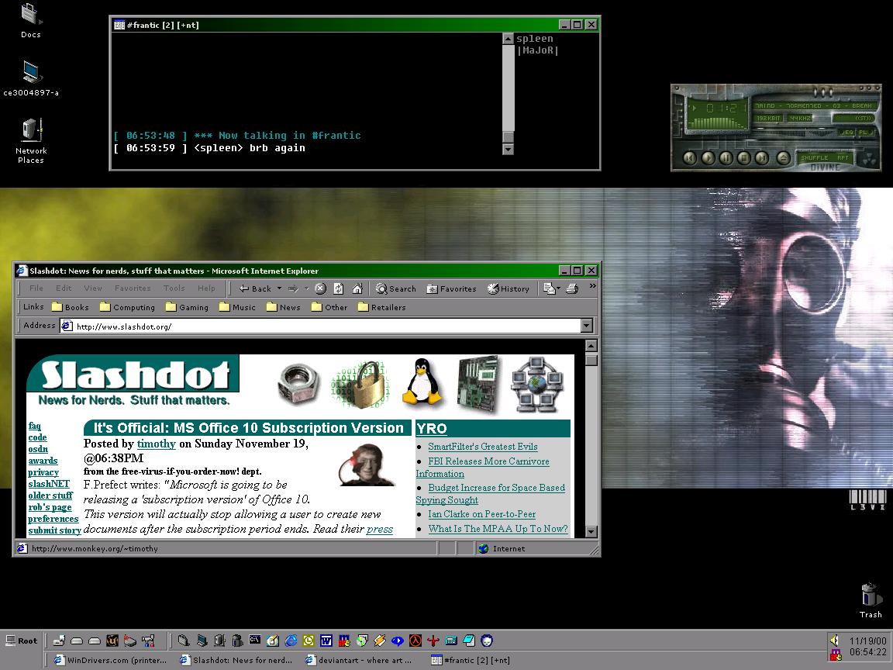893x670 pixels.
Task: Click the Edit page icon in IE toolbar
Action: (x=549, y=288)
